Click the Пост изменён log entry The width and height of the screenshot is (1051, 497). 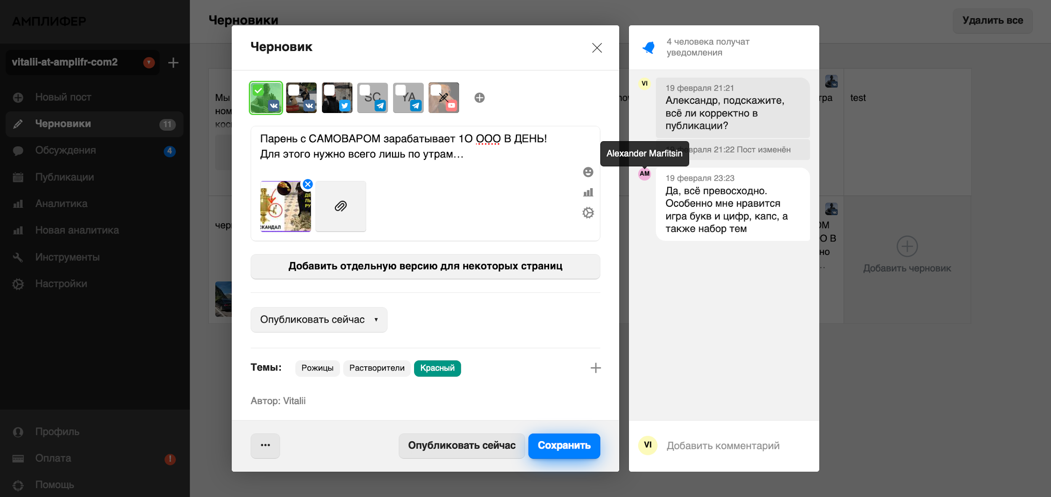(732, 150)
